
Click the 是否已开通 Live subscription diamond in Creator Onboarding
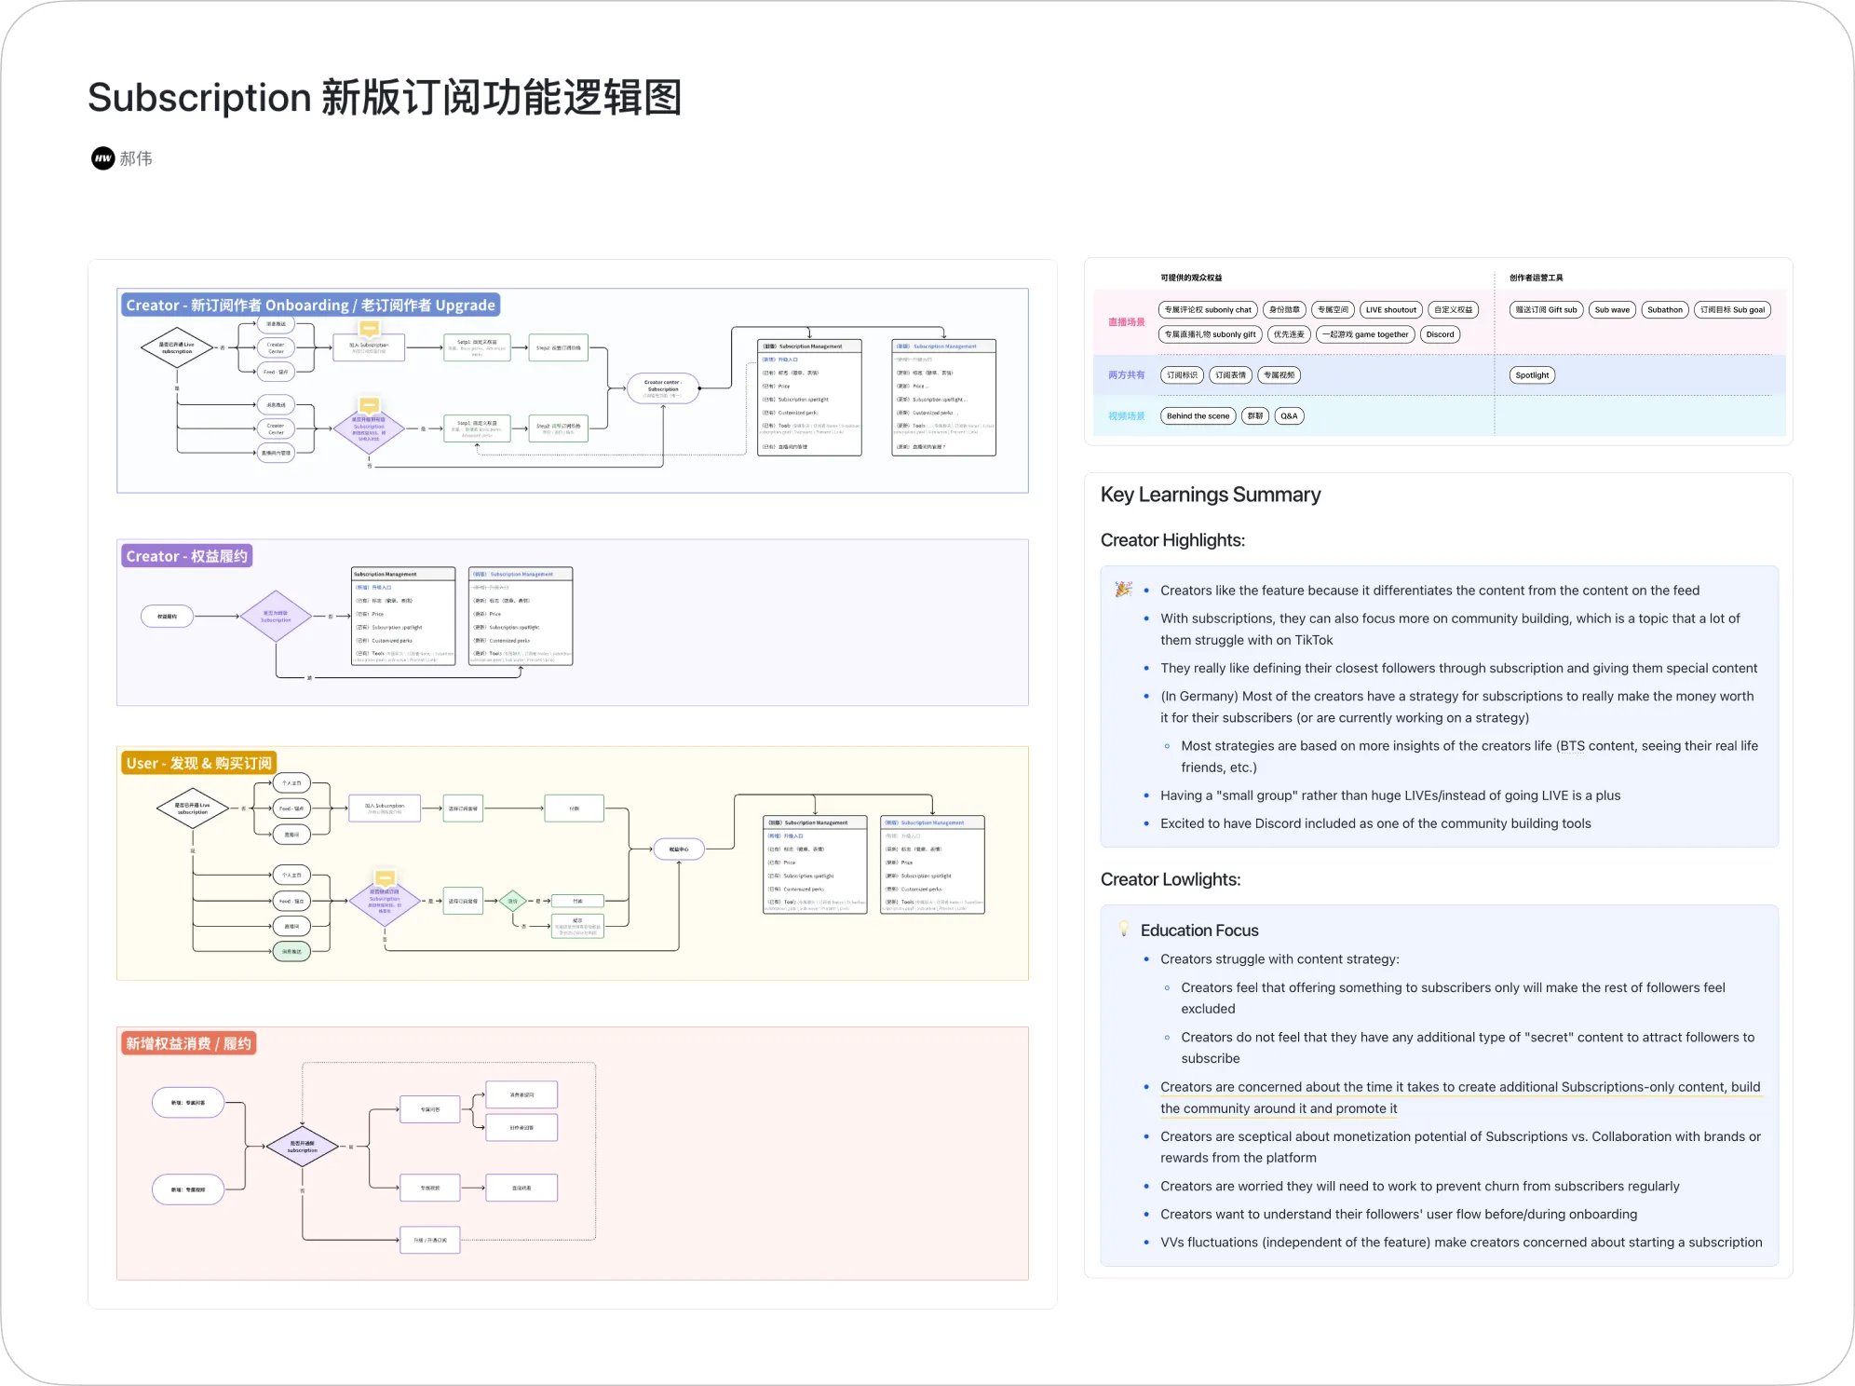[x=177, y=347]
